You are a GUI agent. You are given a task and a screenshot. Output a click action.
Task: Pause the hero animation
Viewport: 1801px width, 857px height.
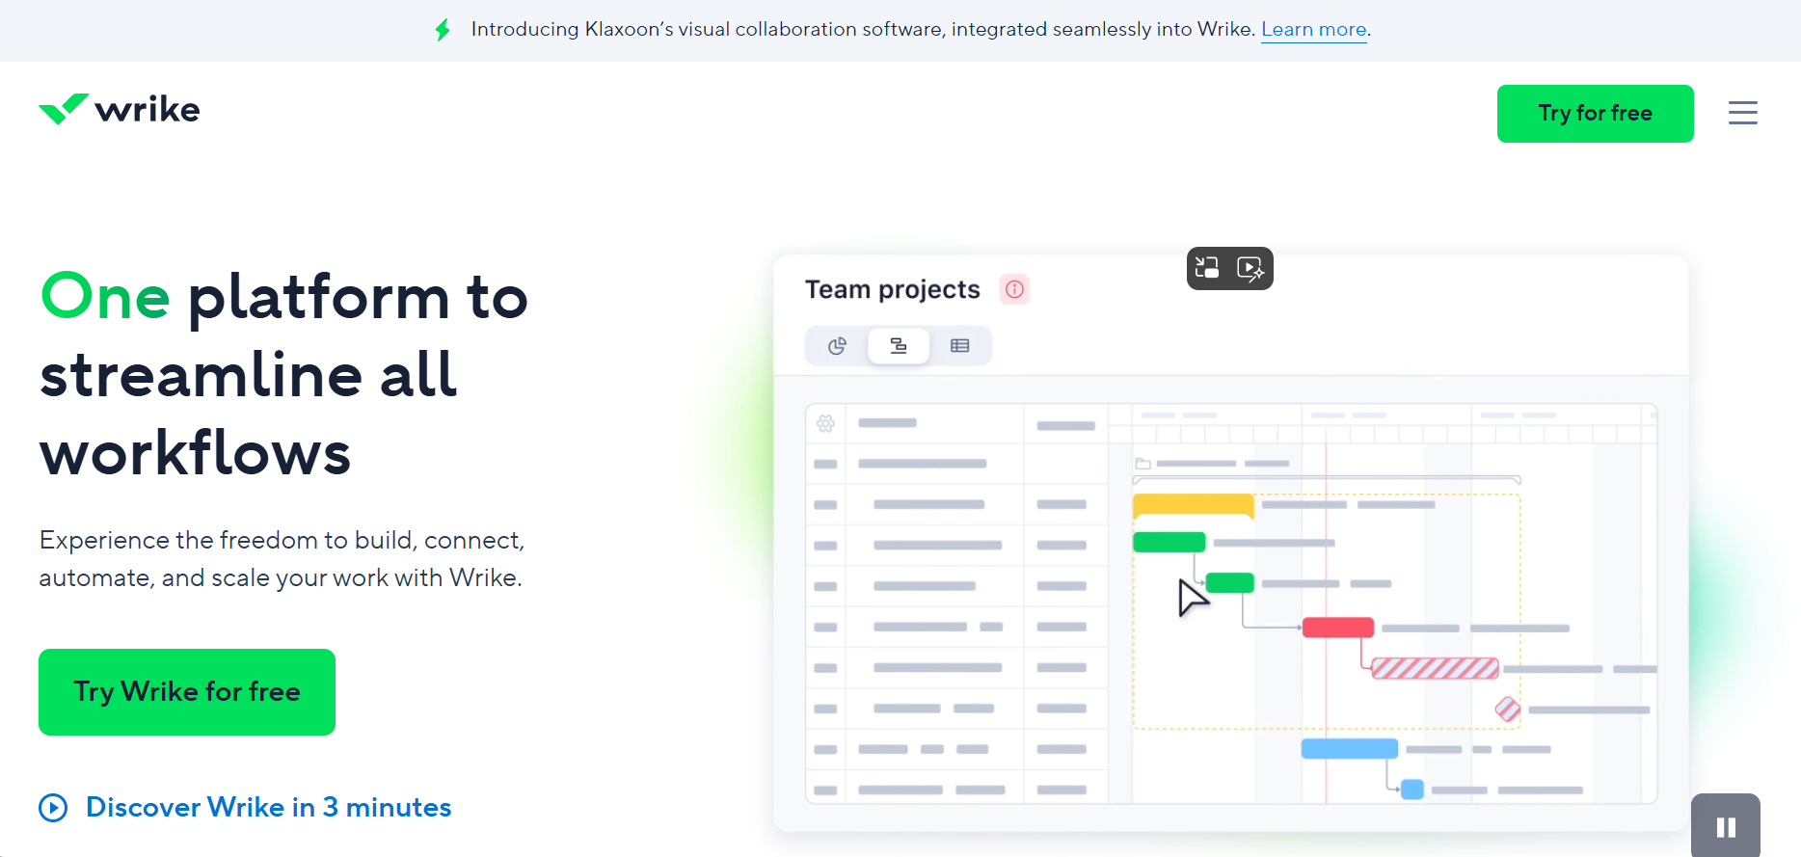point(1725,826)
